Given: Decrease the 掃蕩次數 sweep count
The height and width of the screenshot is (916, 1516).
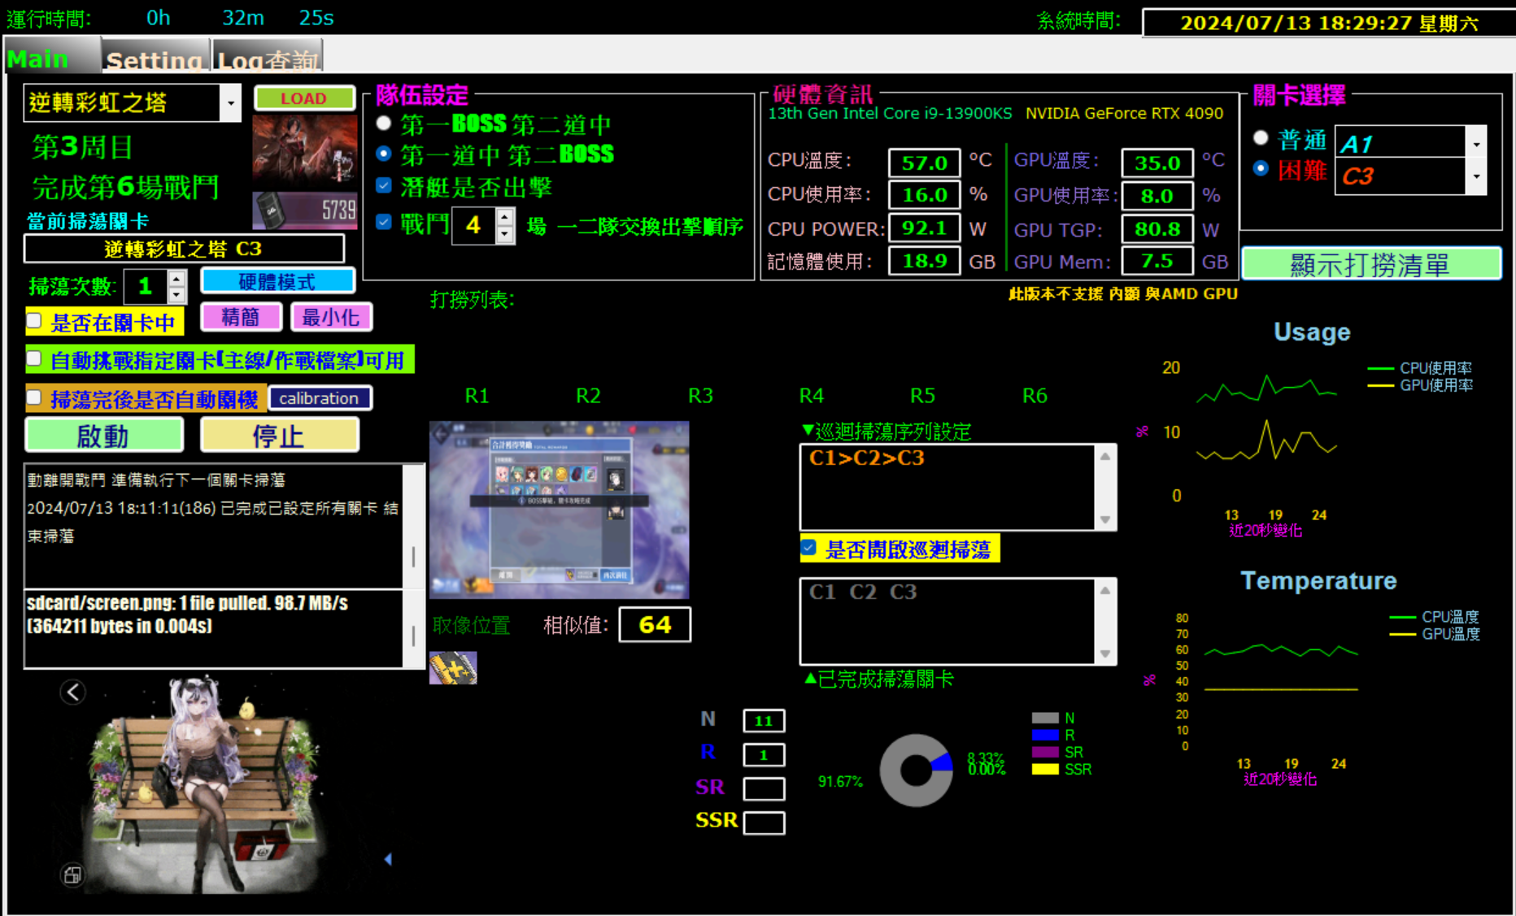Looking at the screenshot, I should [176, 295].
